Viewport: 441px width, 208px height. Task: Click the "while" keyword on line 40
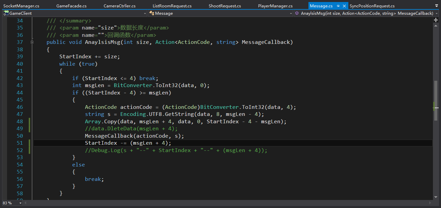tap(67, 64)
